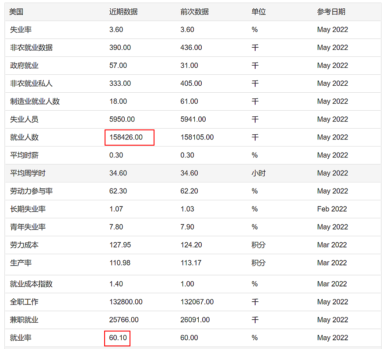Click the 前次数据 column header

(194, 12)
